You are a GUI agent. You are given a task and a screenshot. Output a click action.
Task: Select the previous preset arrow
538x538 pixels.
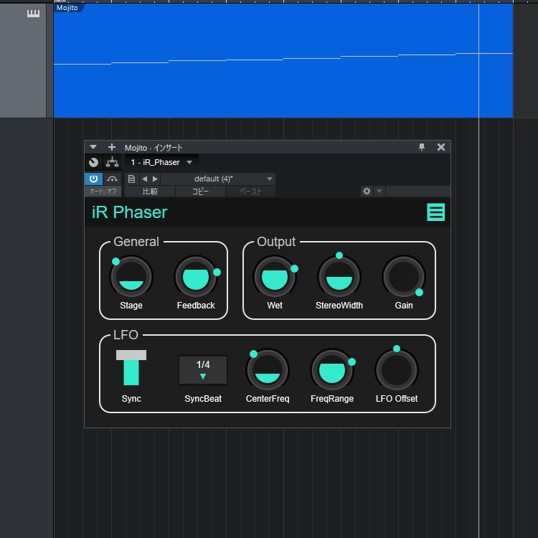pos(145,179)
